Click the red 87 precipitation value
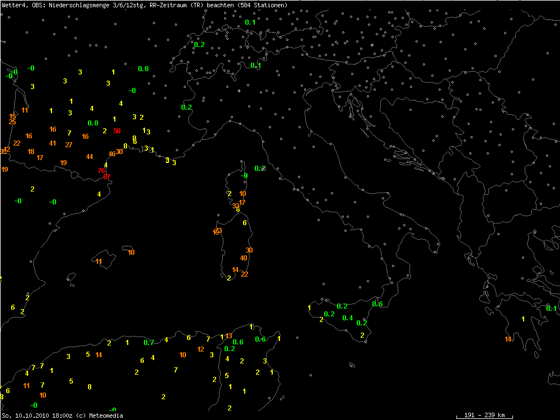This screenshot has height=420, width=560. (107, 176)
